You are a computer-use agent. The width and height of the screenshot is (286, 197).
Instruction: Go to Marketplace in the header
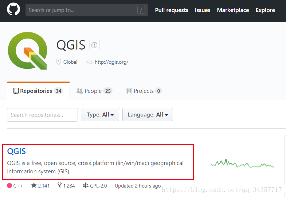pos(233,10)
